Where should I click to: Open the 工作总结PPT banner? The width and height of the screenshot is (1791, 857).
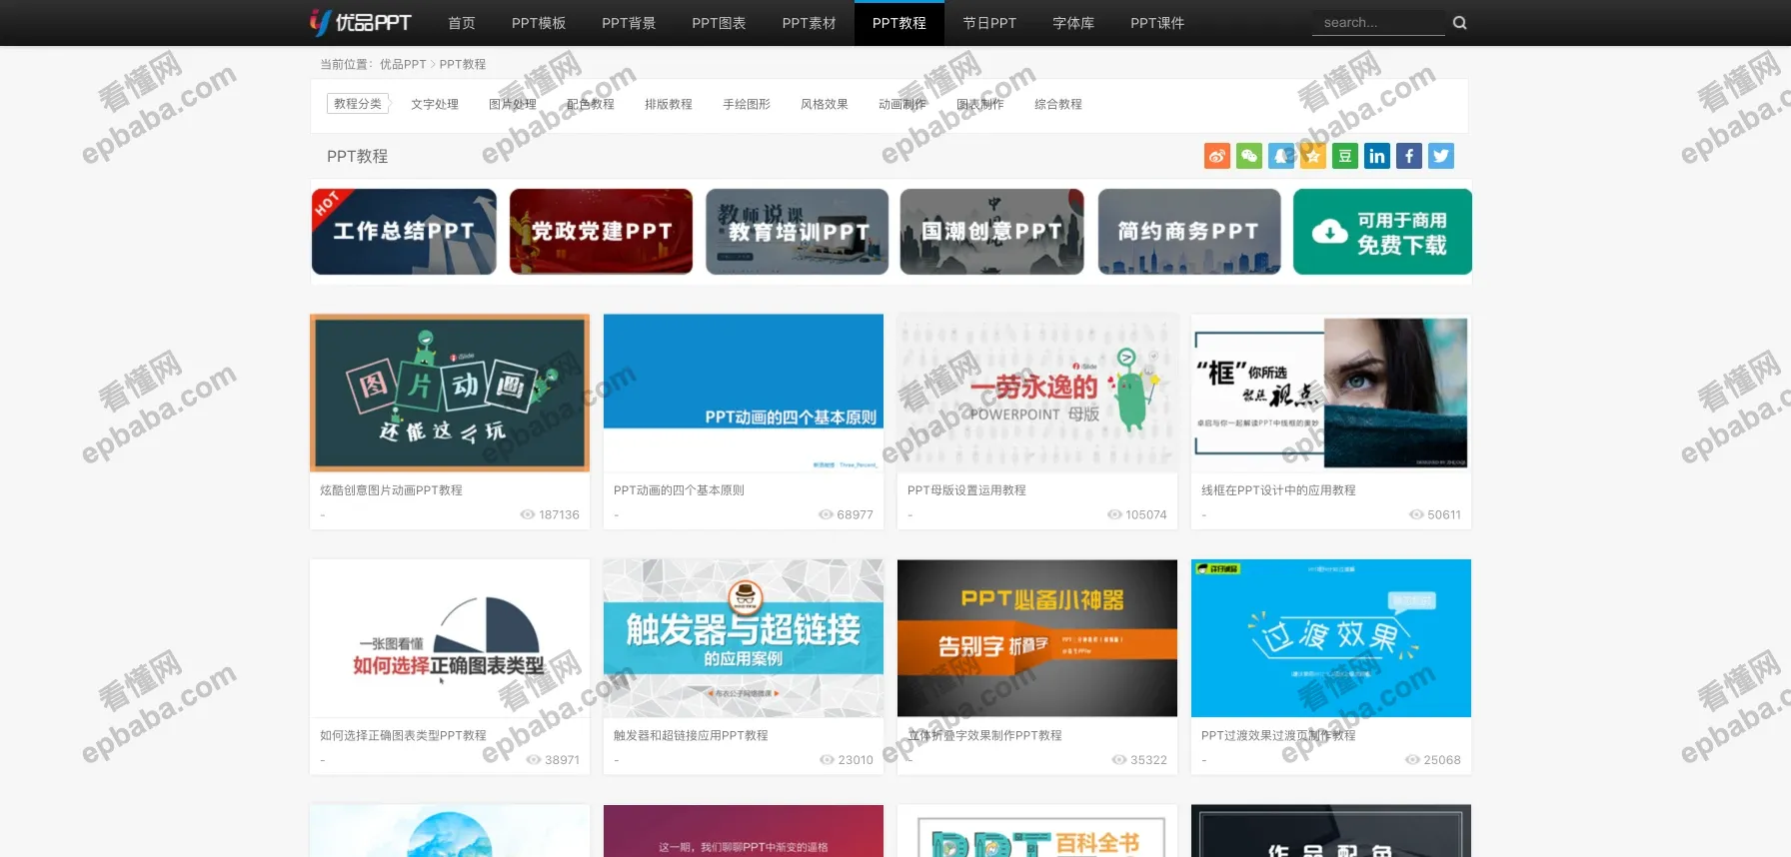pos(404,232)
